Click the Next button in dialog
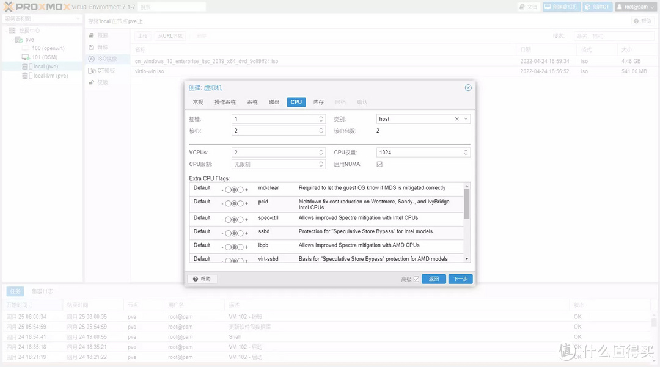This screenshot has height=367, width=660. [461, 278]
